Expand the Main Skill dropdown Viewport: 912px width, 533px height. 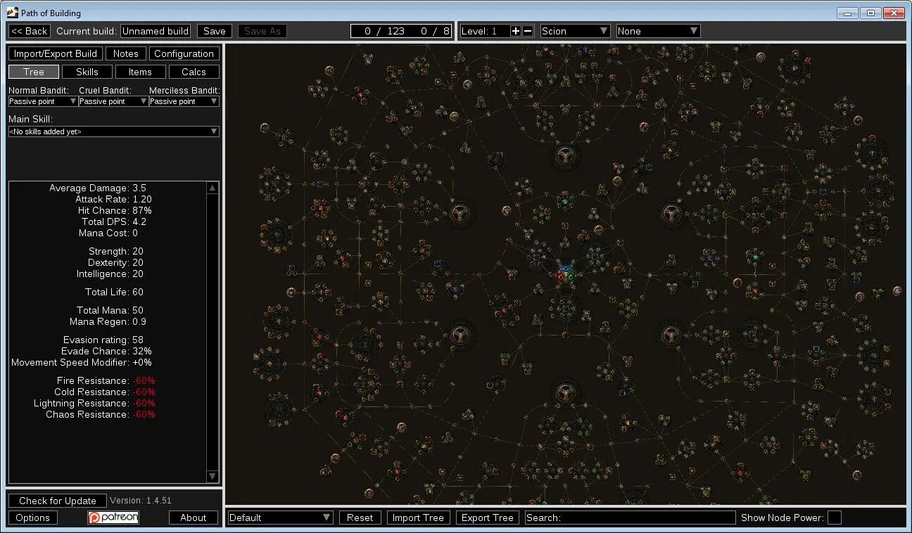(x=113, y=131)
